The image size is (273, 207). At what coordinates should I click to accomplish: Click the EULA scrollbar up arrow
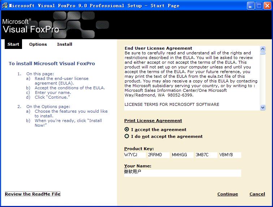(x=263, y=49)
